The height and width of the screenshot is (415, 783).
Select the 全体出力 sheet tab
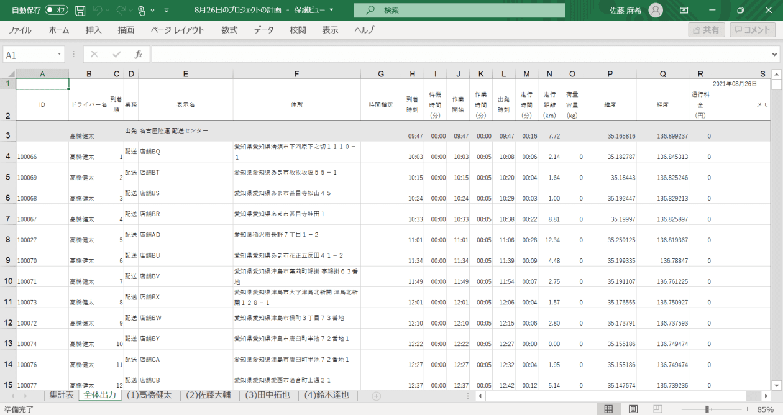click(x=99, y=395)
